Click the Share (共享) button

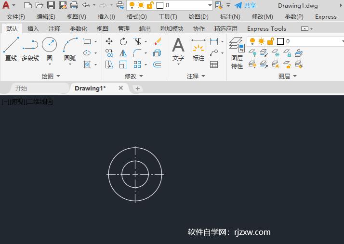[x=245, y=5]
